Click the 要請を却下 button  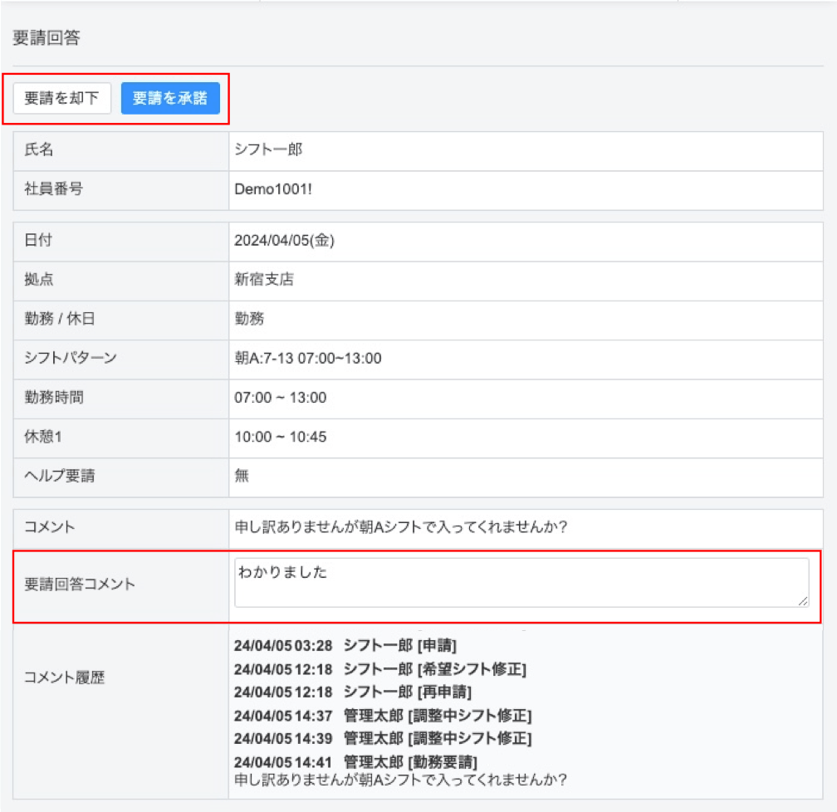[61, 98]
